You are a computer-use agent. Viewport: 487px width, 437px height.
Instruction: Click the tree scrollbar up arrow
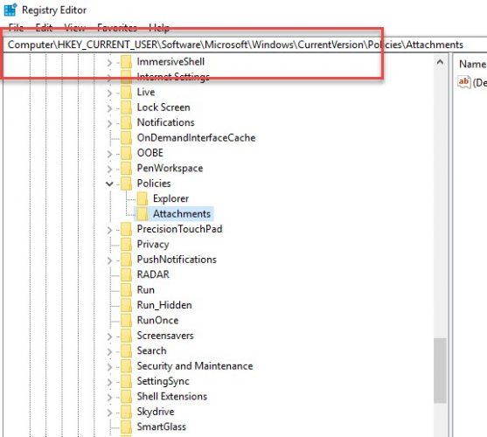tap(440, 62)
